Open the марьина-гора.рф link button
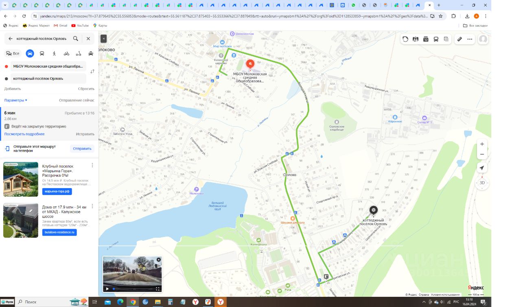This screenshot has height=307, width=521. pos(57,191)
